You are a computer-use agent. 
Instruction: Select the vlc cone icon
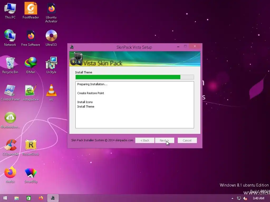tap(51, 93)
